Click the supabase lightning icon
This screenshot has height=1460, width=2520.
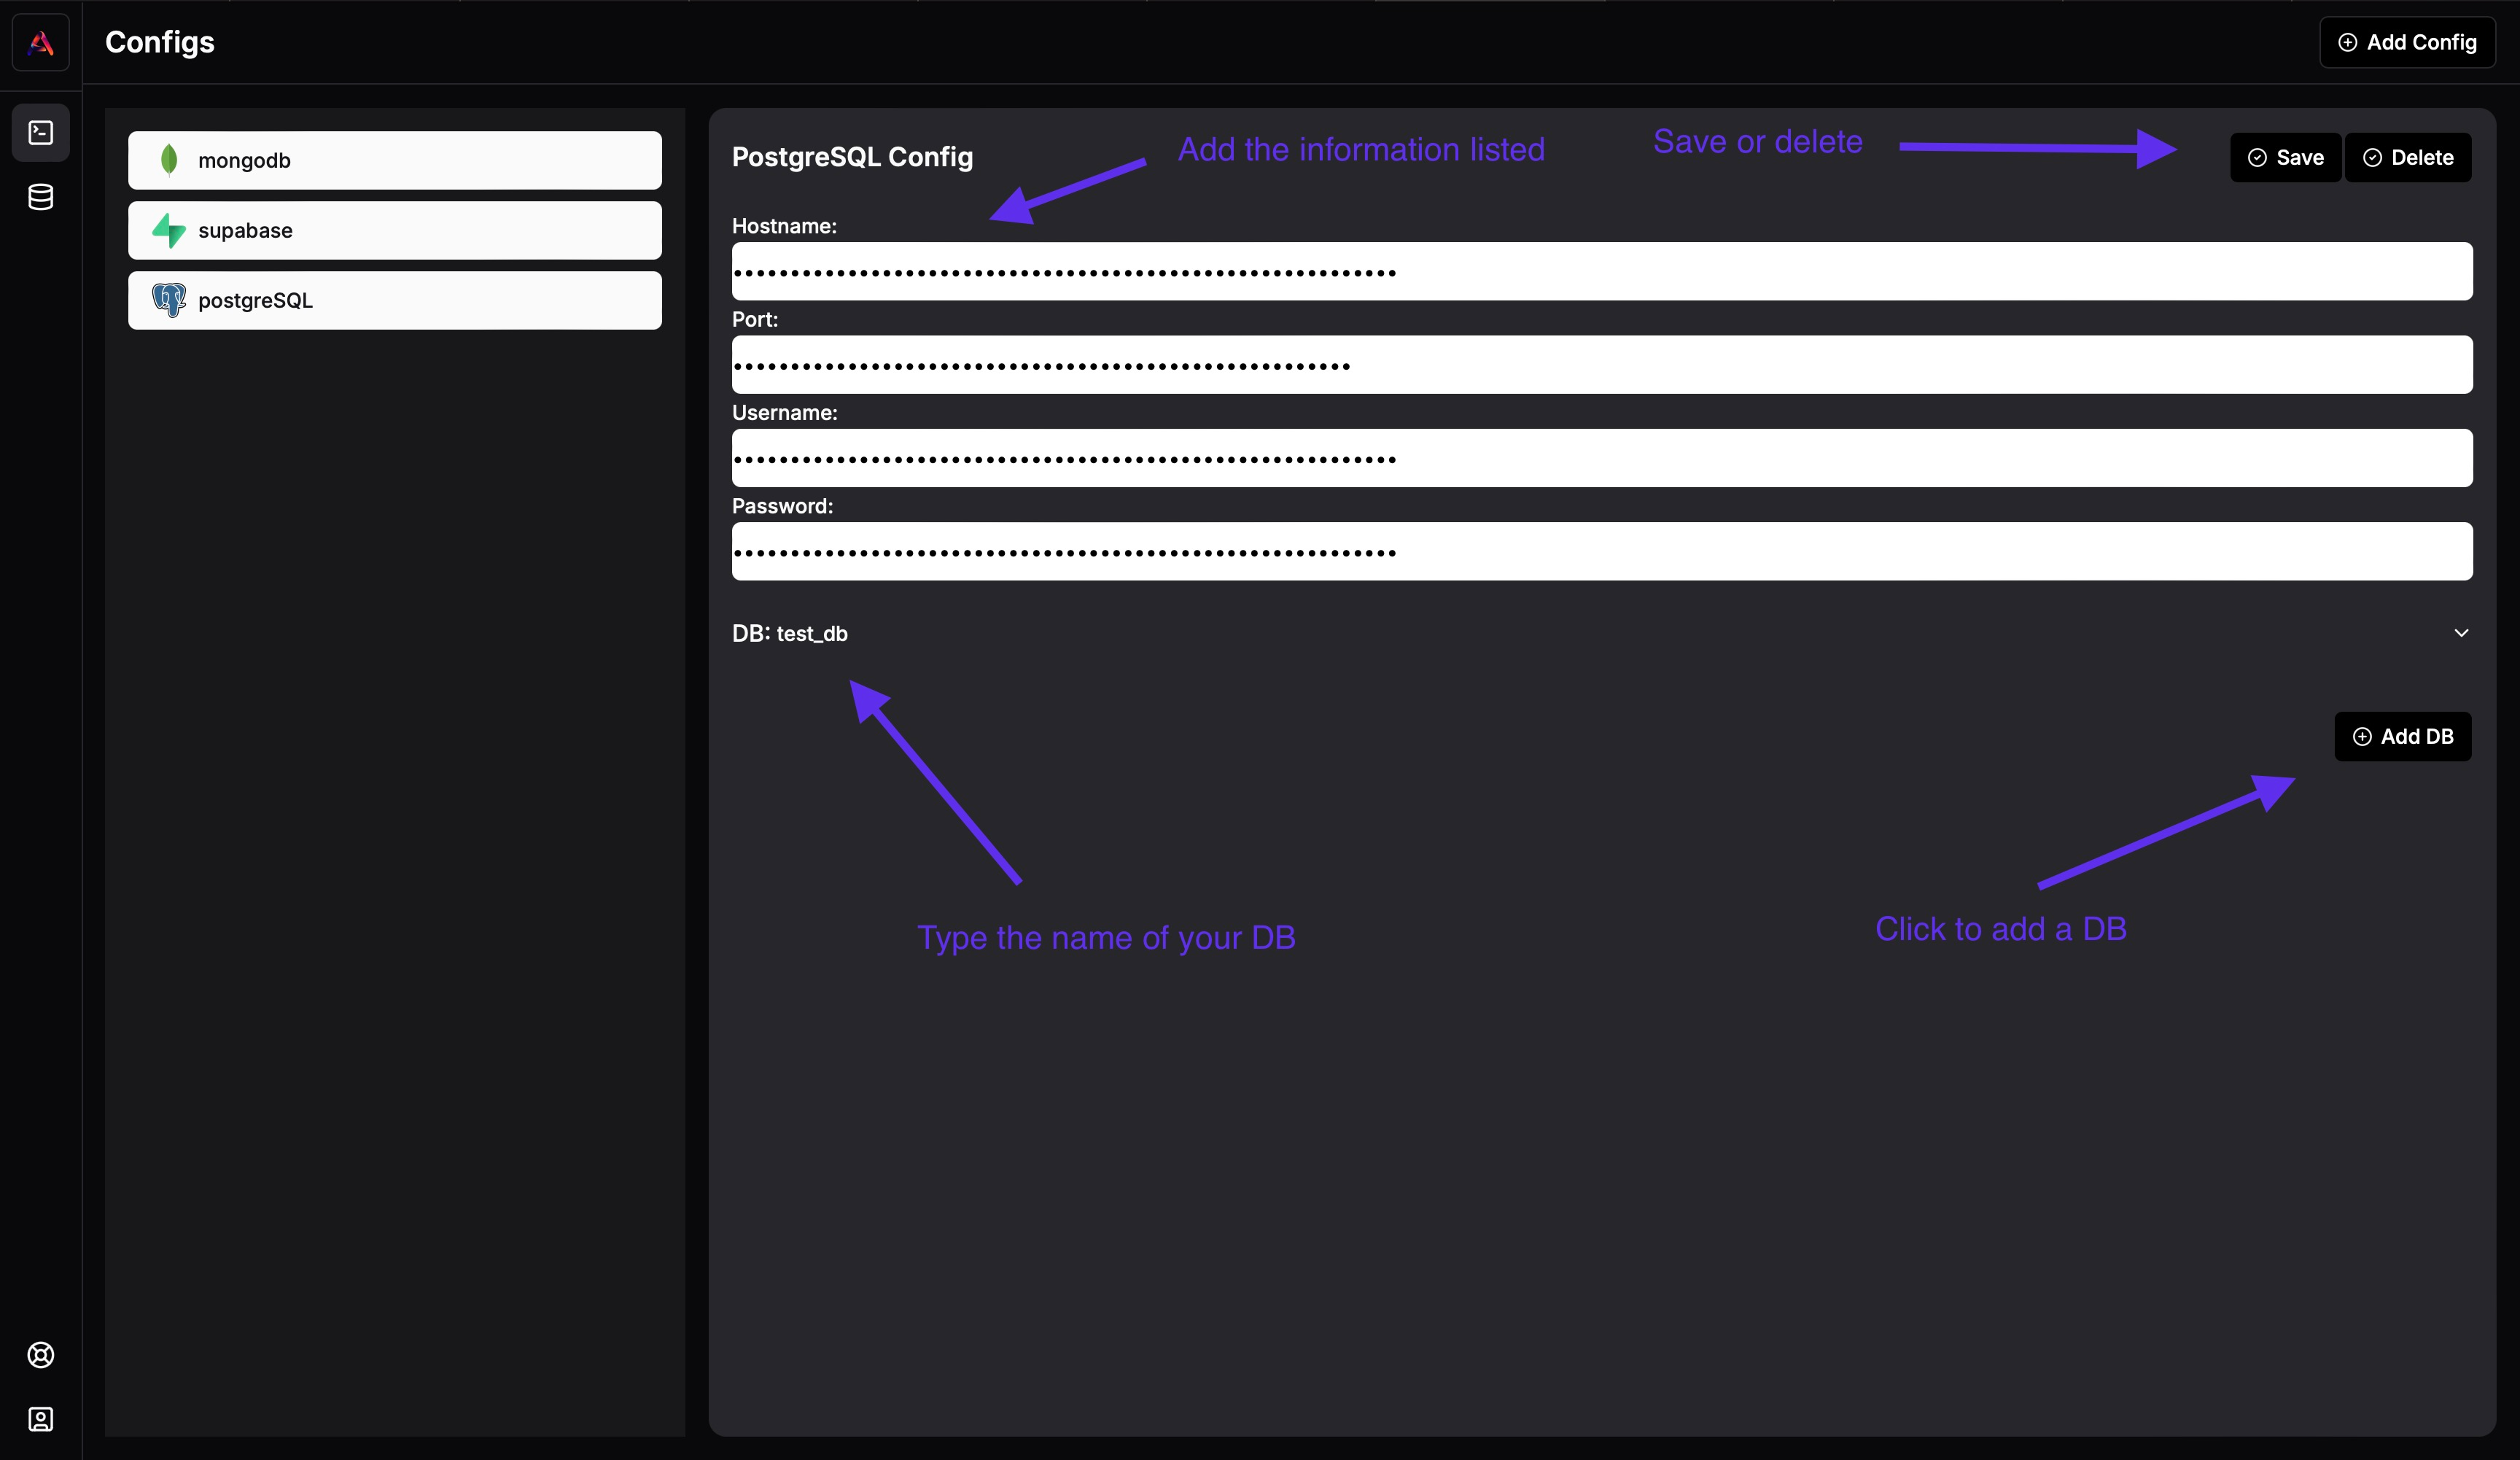point(169,230)
